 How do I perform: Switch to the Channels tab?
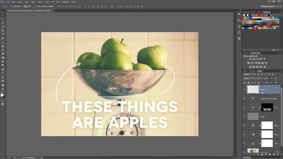252,71
